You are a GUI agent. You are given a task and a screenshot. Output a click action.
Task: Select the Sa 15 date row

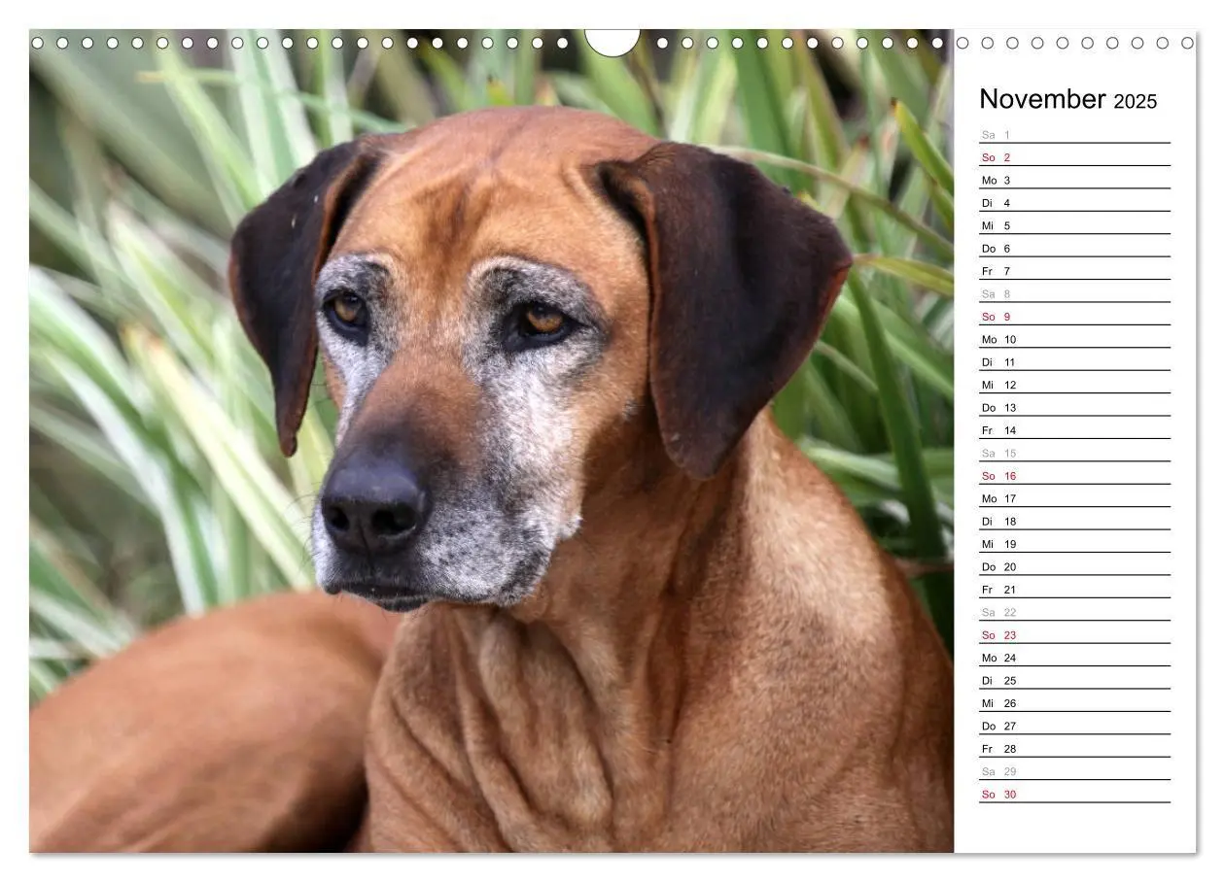(1074, 453)
